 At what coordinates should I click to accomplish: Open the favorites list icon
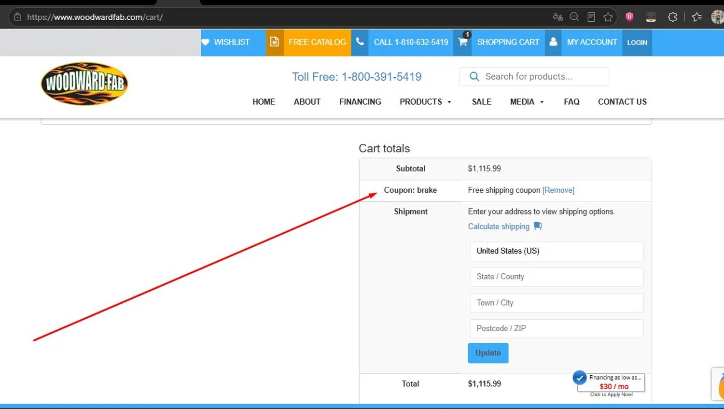click(x=697, y=17)
